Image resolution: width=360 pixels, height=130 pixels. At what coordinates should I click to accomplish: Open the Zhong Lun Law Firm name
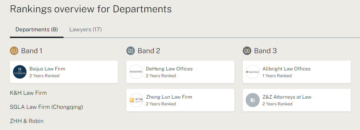click(x=169, y=97)
